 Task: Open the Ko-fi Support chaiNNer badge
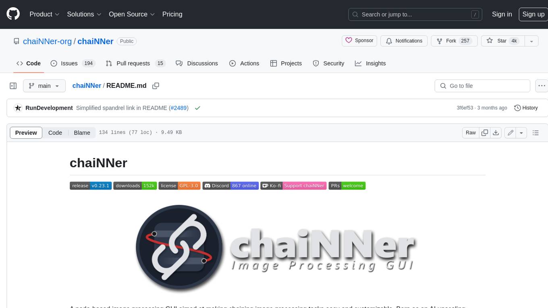coord(293,186)
